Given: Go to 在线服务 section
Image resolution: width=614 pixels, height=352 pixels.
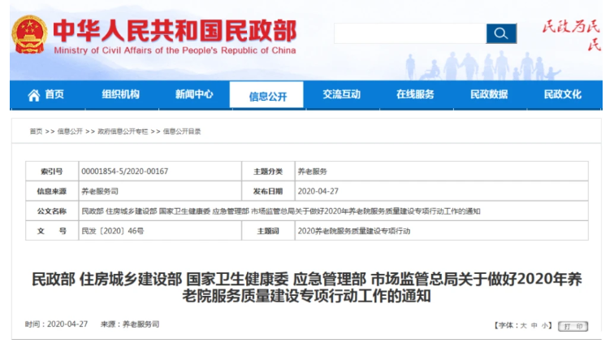Looking at the screenshot, I should (415, 94).
